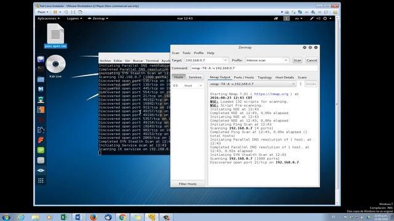Open the green chat-style dock icon

coord(41,150)
